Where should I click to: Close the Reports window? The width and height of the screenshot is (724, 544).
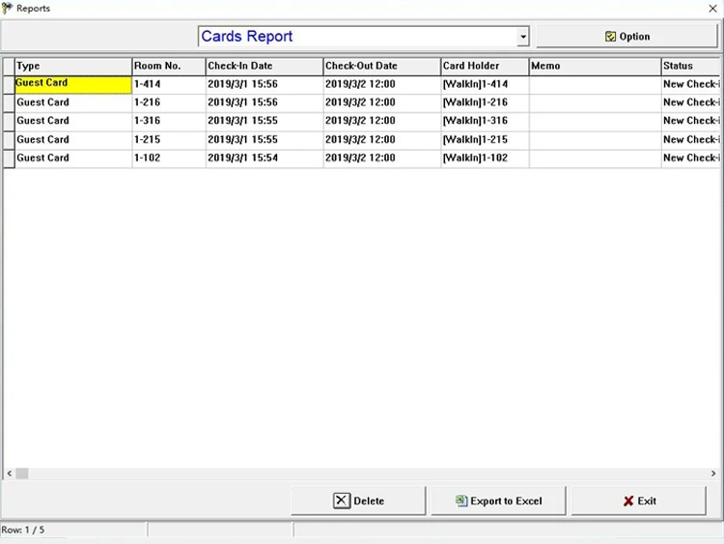tap(712, 9)
